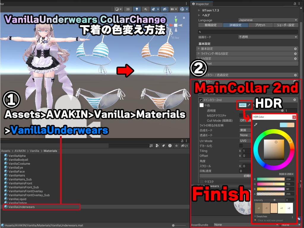Toggle the デカール化 checkbox
The height and width of the screenshot is (228, 304).
pos(241,146)
